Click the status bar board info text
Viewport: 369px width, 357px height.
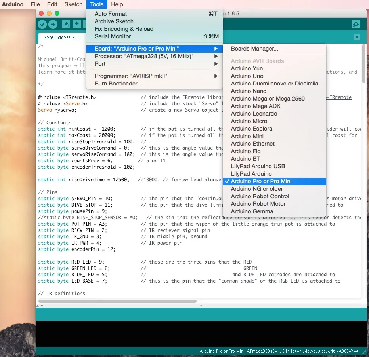(x=279, y=351)
